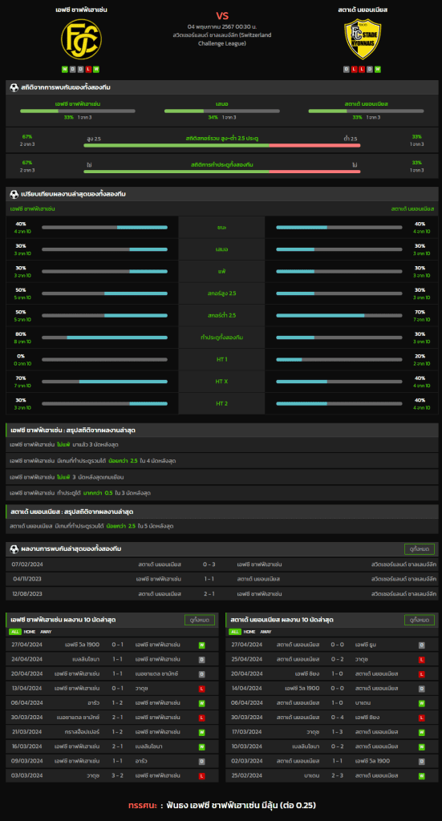442x821 pixels.
Task: Open the 07/02/2024 head-to-head match row
Action: click(x=222, y=564)
